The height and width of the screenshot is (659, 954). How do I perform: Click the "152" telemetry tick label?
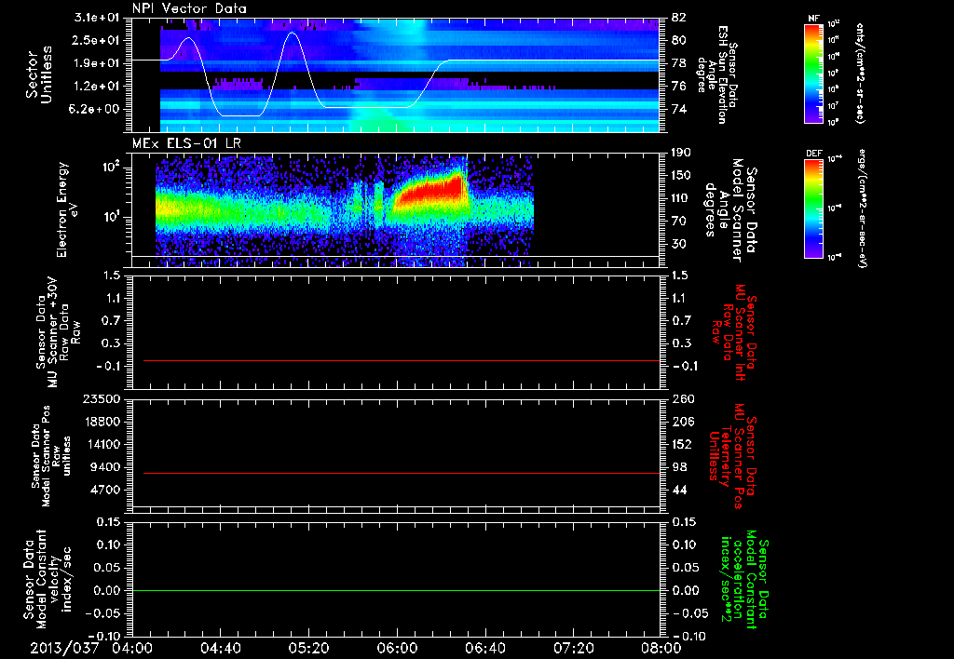pos(682,444)
